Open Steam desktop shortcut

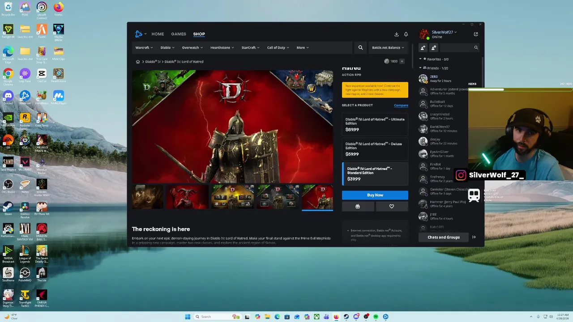(8, 208)
